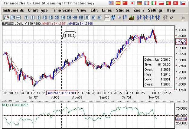Switch to 4H time scale
Screen dimensions: 189x129
pyautogui.click(x=75, y=18)
